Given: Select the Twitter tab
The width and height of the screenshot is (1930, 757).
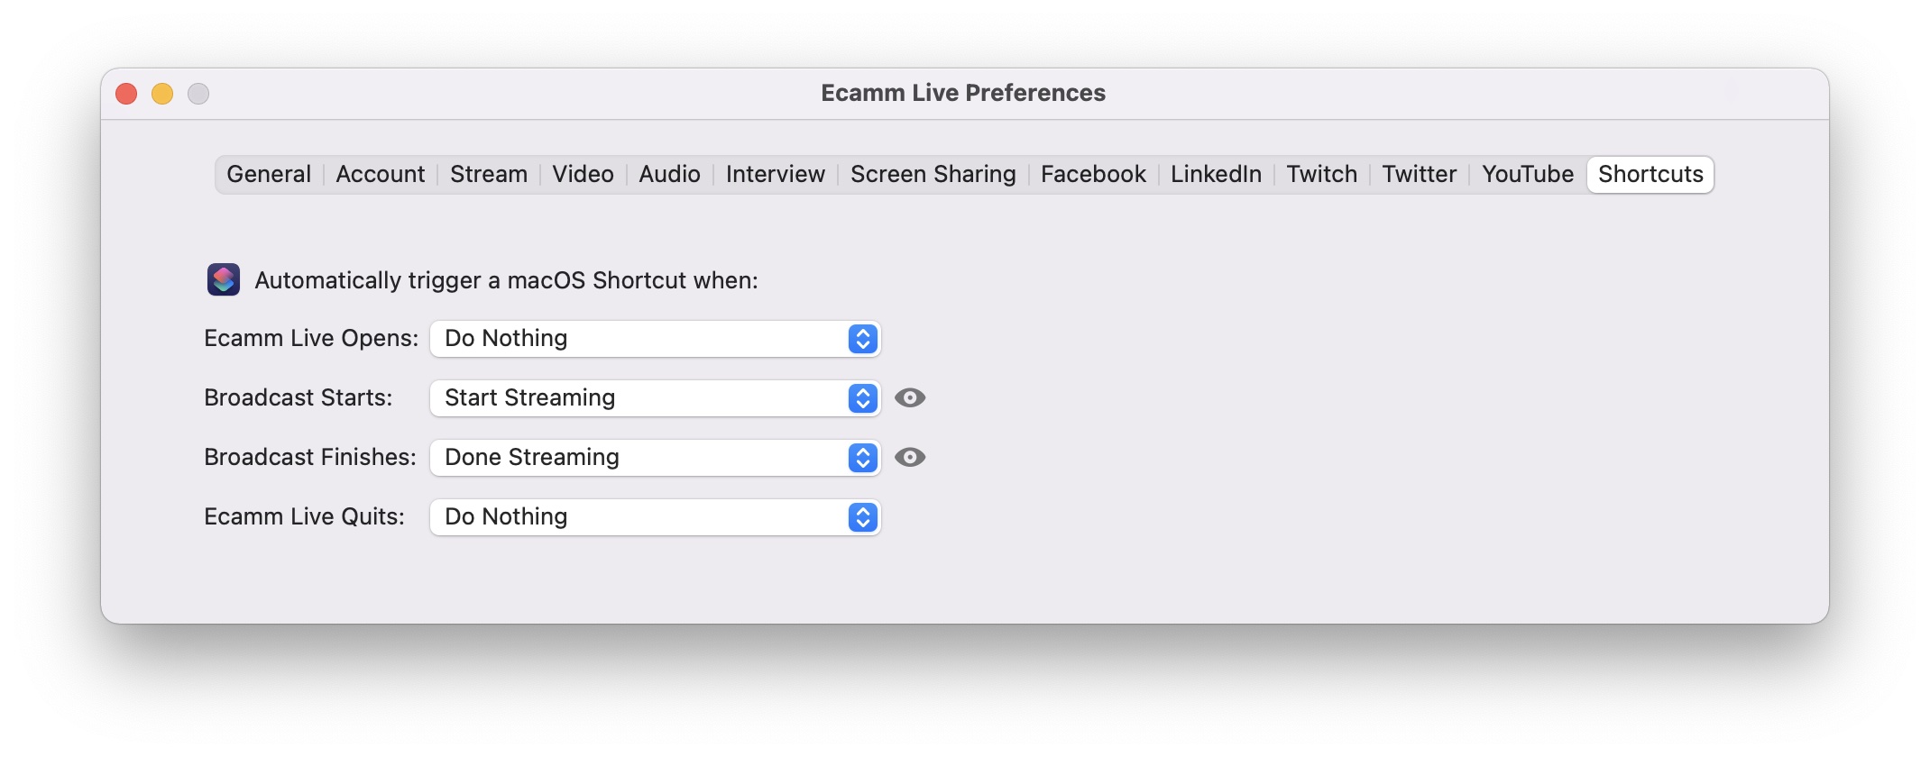Looking at the screenshot, I should click(1420, 174).
